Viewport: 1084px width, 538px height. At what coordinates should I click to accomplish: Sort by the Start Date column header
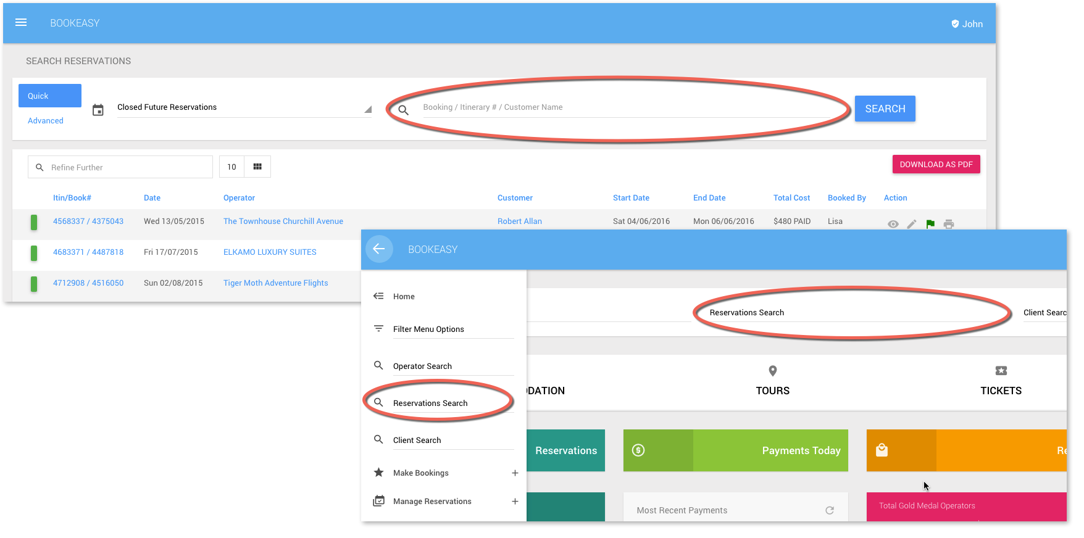click(631, 198)
